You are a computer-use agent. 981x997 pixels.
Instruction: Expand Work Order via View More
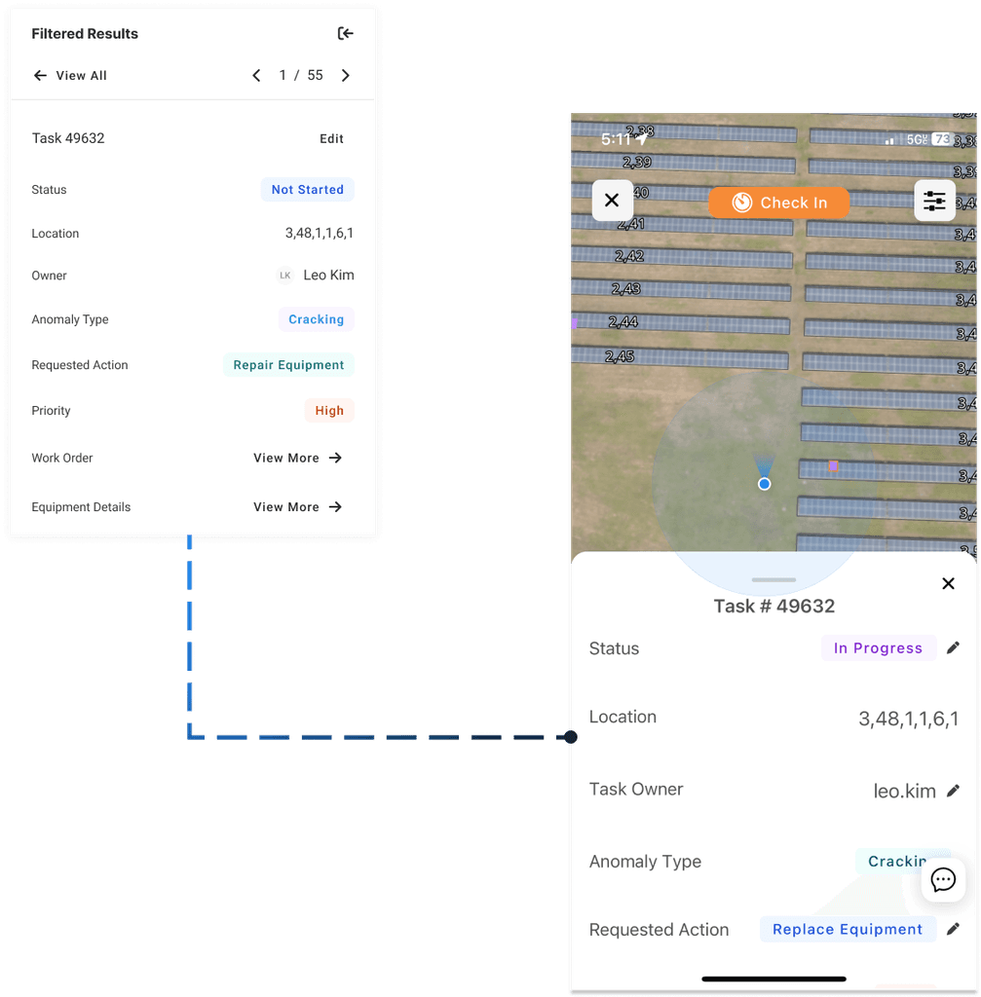296,458
